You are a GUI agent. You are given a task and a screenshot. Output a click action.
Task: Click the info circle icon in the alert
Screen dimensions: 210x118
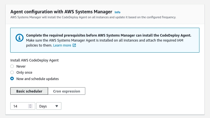[x=19, y=37]
